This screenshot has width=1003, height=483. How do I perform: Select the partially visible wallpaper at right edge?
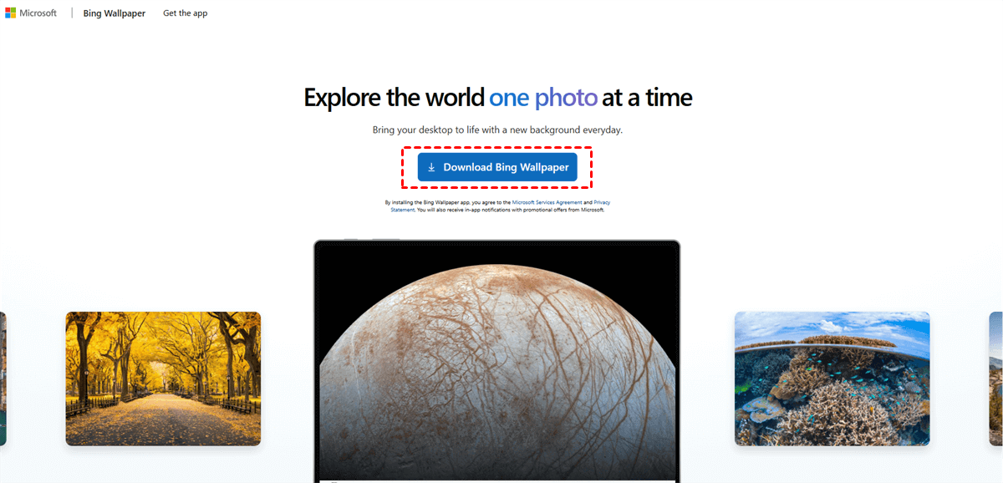point(996,379)
